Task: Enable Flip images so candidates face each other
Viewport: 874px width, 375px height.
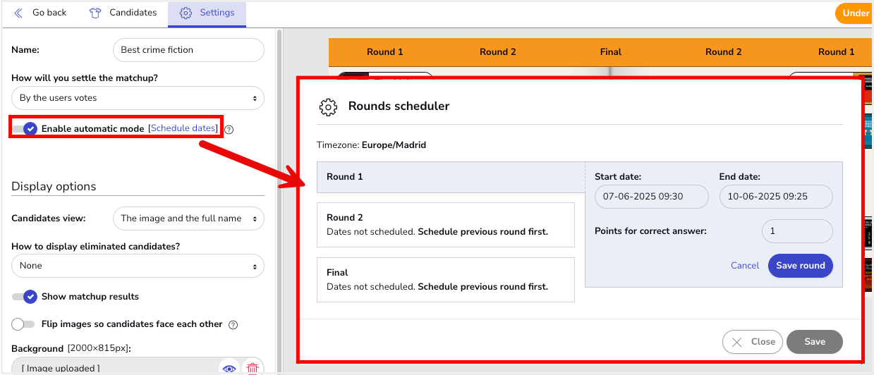Action: point(23,324)
